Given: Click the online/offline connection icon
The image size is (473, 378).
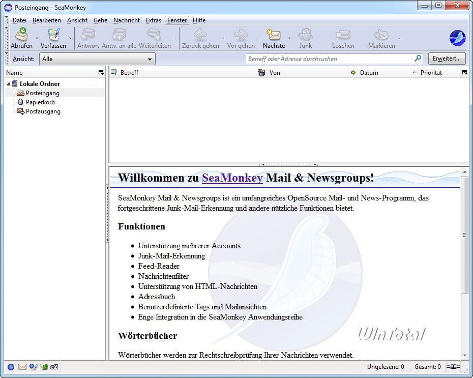Looking at the screenshot, I should pyautogui.click(x=453, y=367).
